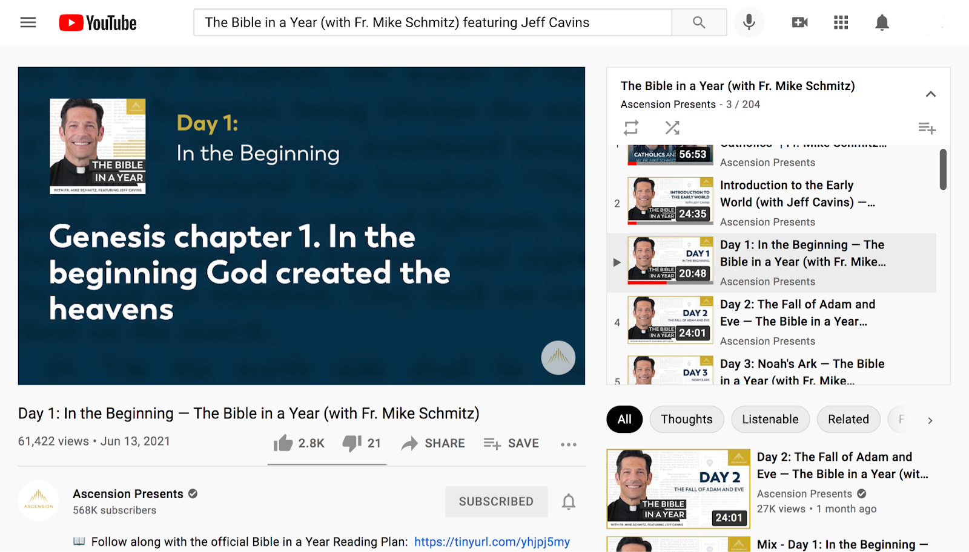This screenshot has height=552, width=969.
Task: Select the Related filter chip
Action: (848, 419)
